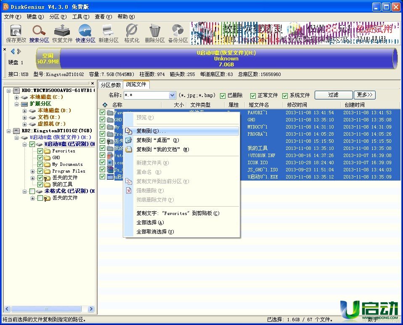Toggle the 已删除 (Deleted) filter checkbox
403x325 pixels.
(223, 96)
